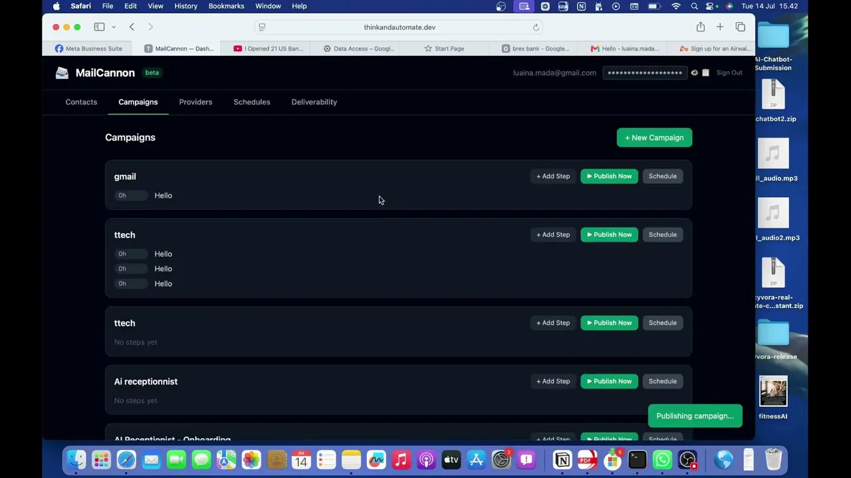Publish the Ai receptionnist campaign now
The height and width of the screenshot is (478, 851).
point(609,382)
